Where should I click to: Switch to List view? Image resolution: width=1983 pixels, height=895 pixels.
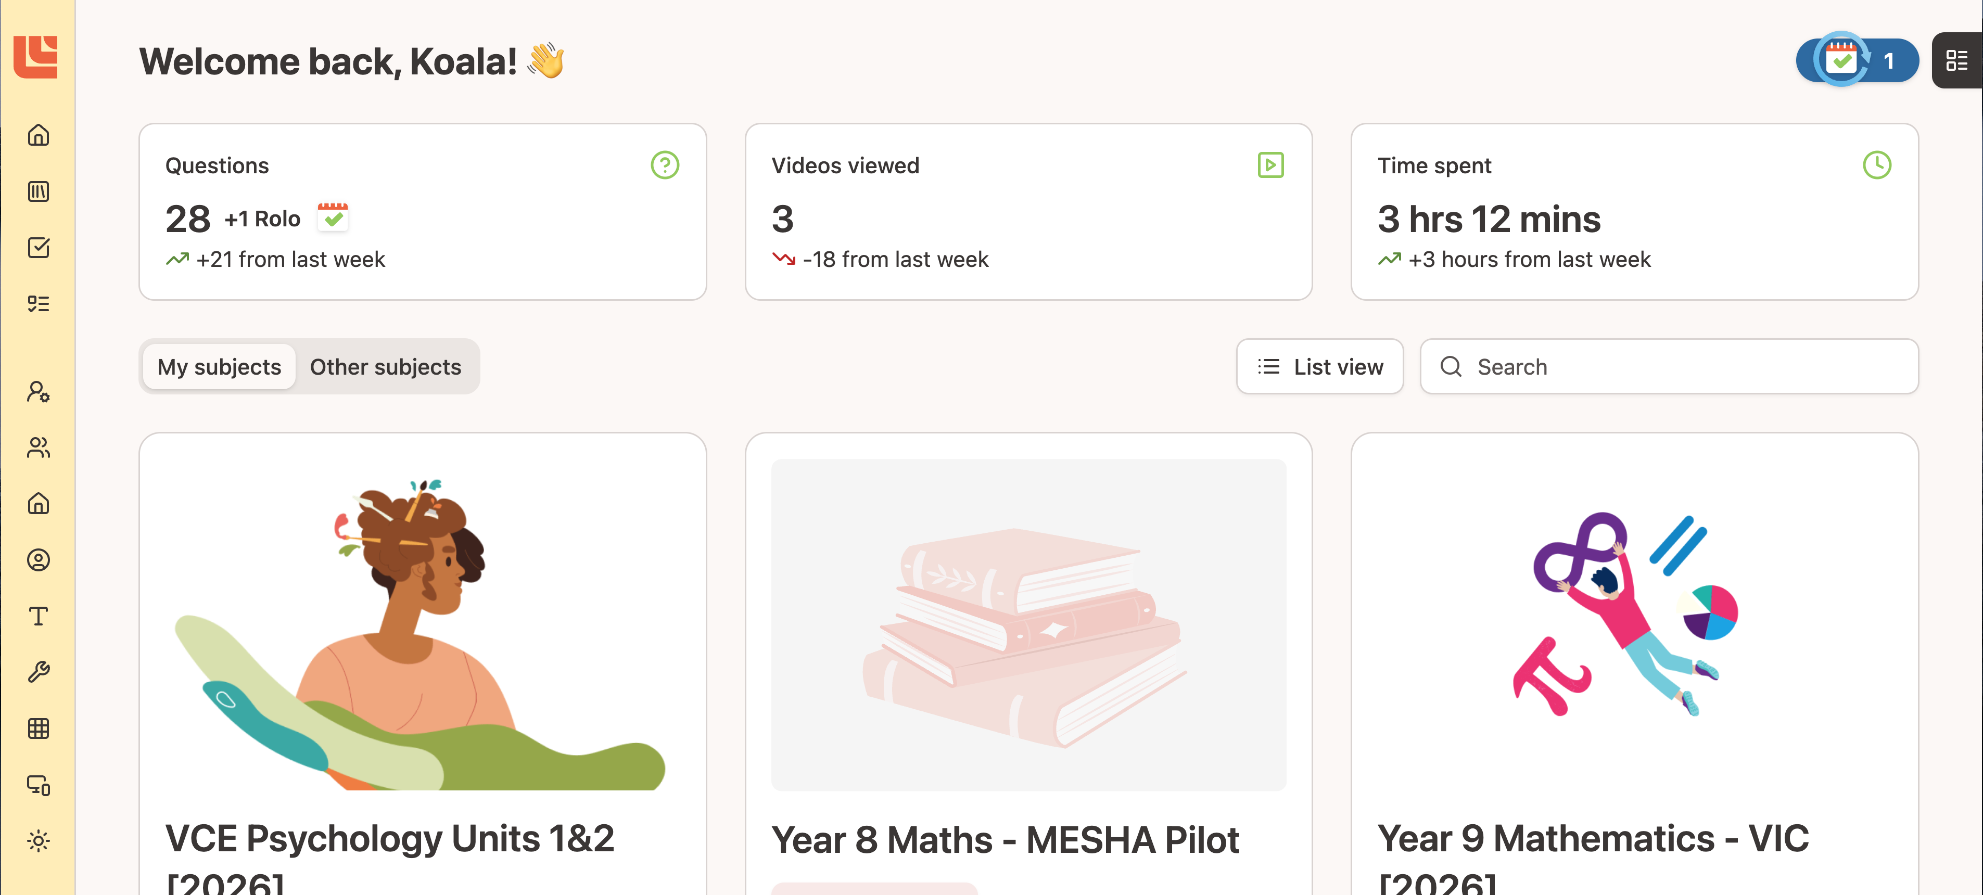pos(1319,367)
